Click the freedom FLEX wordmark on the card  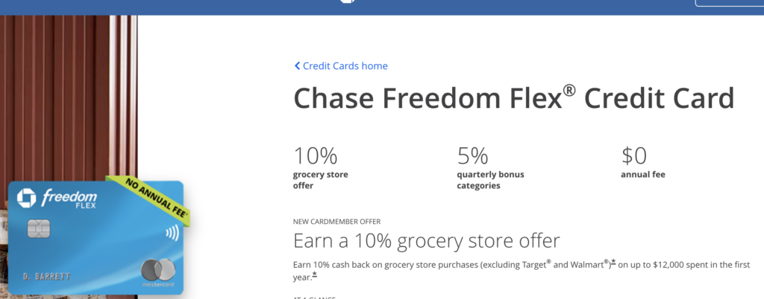[69, 198]
